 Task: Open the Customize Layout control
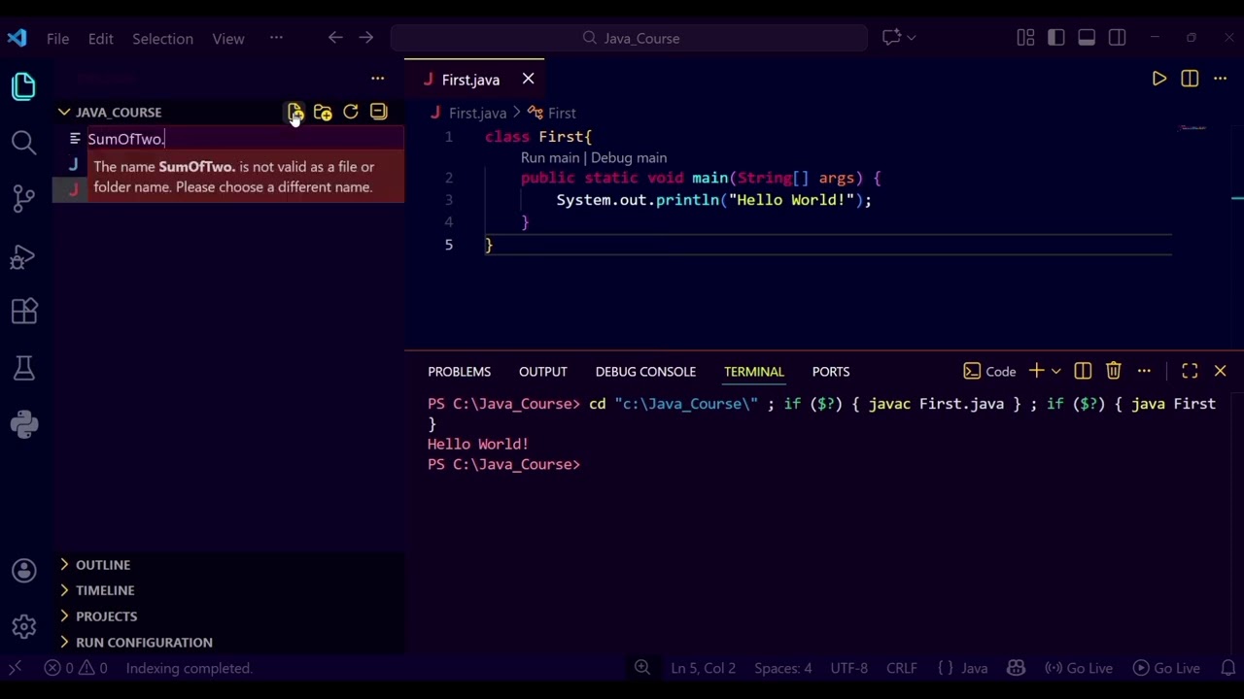pos(1025,38)
